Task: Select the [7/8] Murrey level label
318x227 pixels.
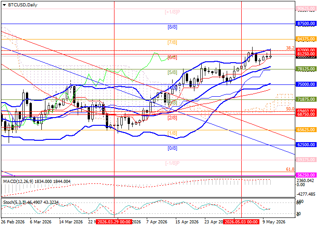Action: pos(172,42)
